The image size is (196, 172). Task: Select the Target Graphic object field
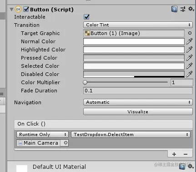(x=134, y=33)
